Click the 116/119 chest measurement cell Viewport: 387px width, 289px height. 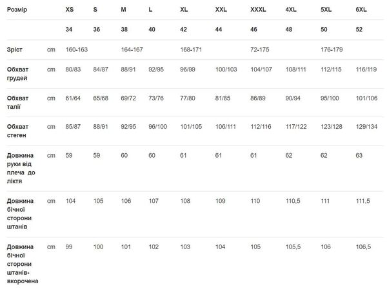coord(367,70)
